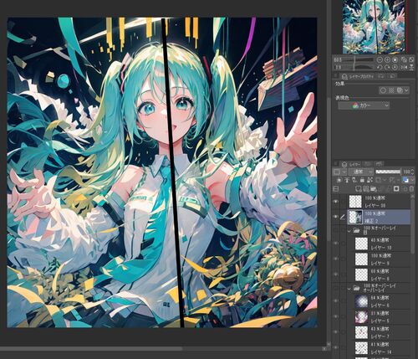Delete the selected layer with trash icon

[411, 189]
